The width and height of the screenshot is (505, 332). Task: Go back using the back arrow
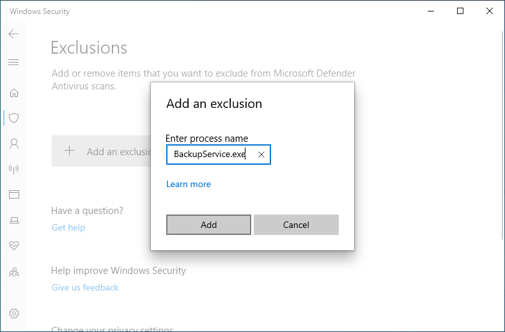tap(13, 34)
